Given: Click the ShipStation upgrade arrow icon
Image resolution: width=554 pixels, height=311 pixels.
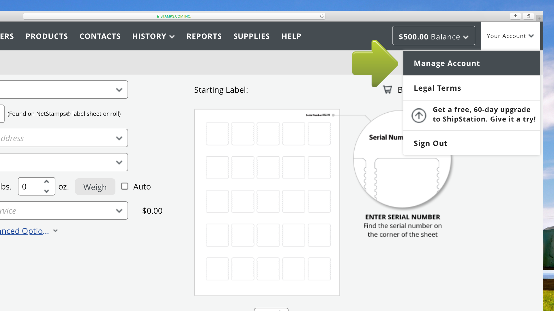Looking at the screenshot, I should click(x=419, y=115).
